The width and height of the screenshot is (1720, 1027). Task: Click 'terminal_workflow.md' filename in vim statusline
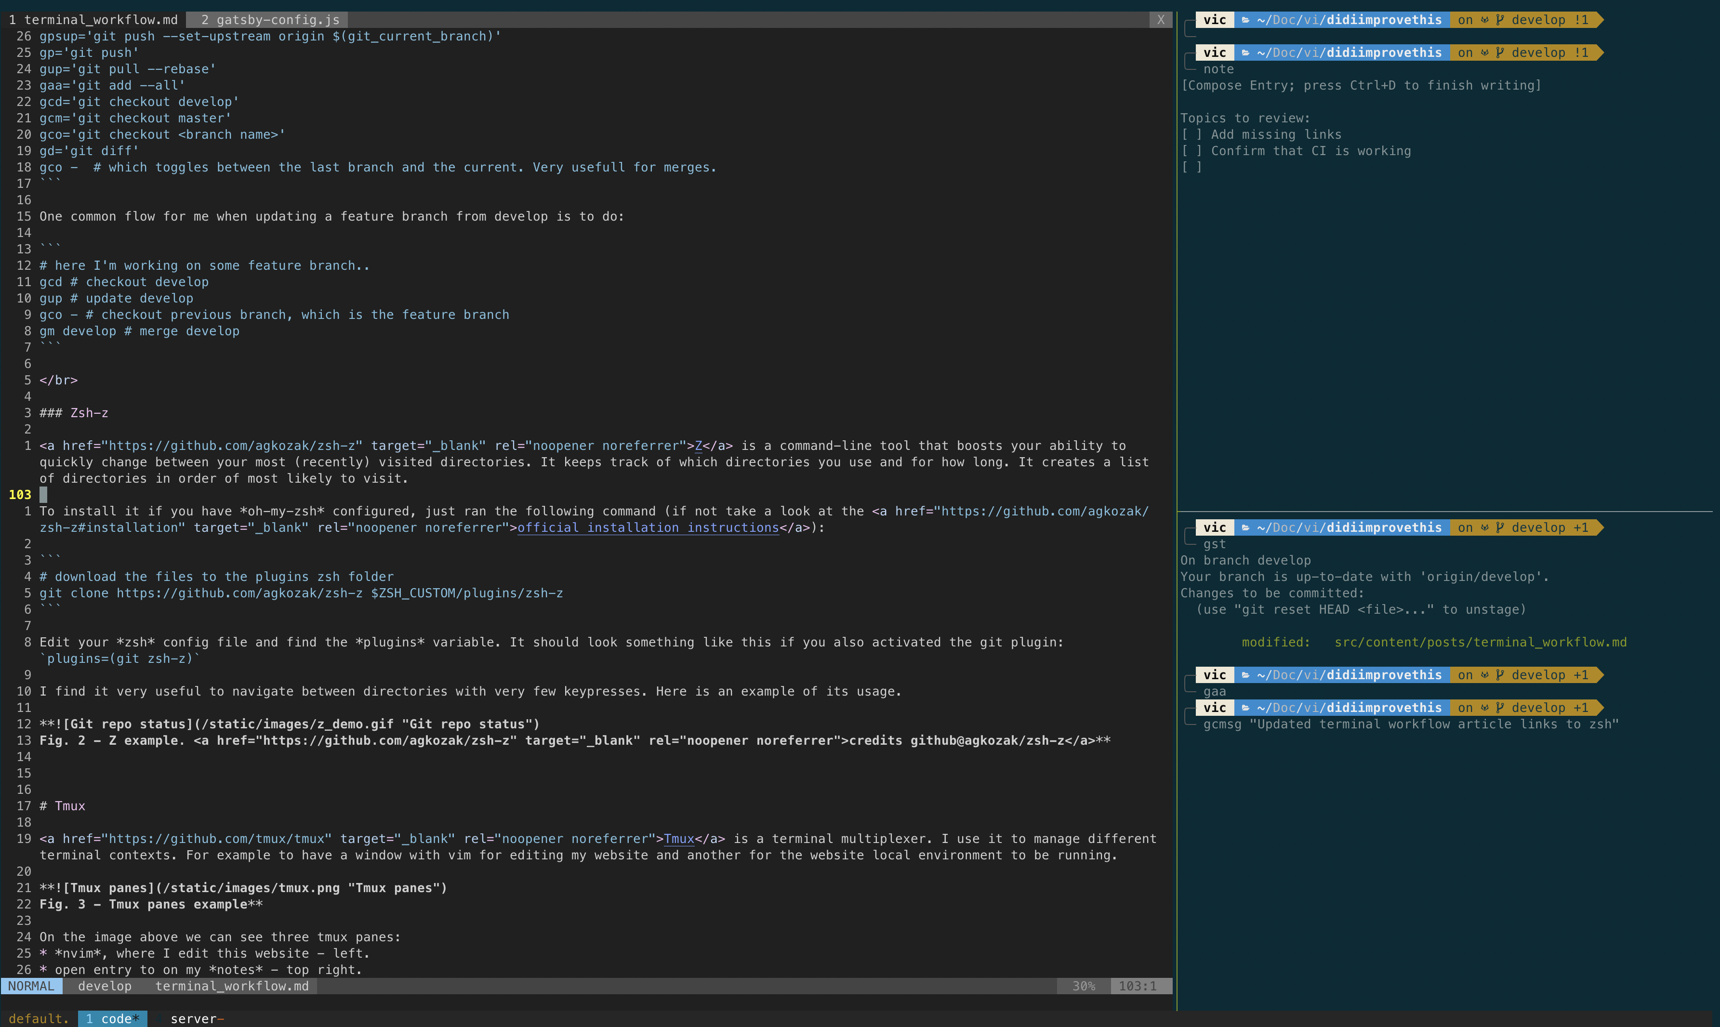click(x=232, y=986)
